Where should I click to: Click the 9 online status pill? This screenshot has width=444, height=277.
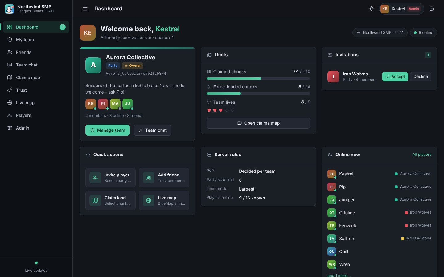pos(424,33)
